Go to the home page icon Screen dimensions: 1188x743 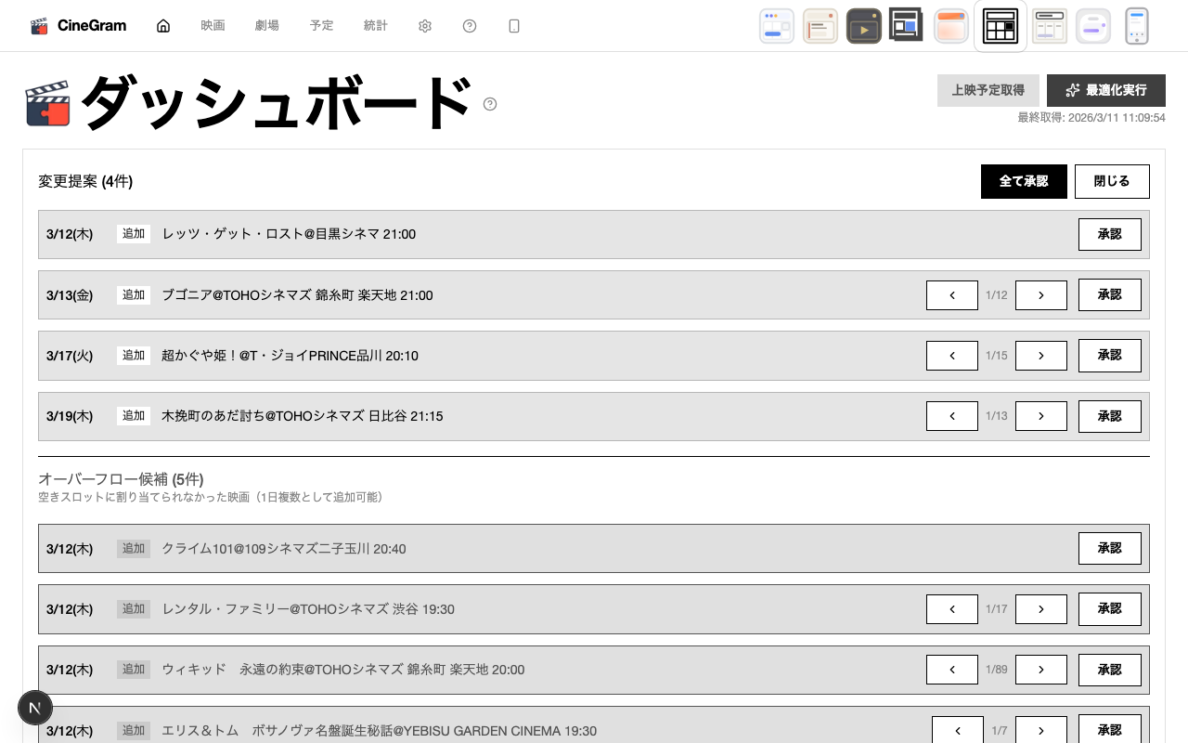click(x=163, y=26)
